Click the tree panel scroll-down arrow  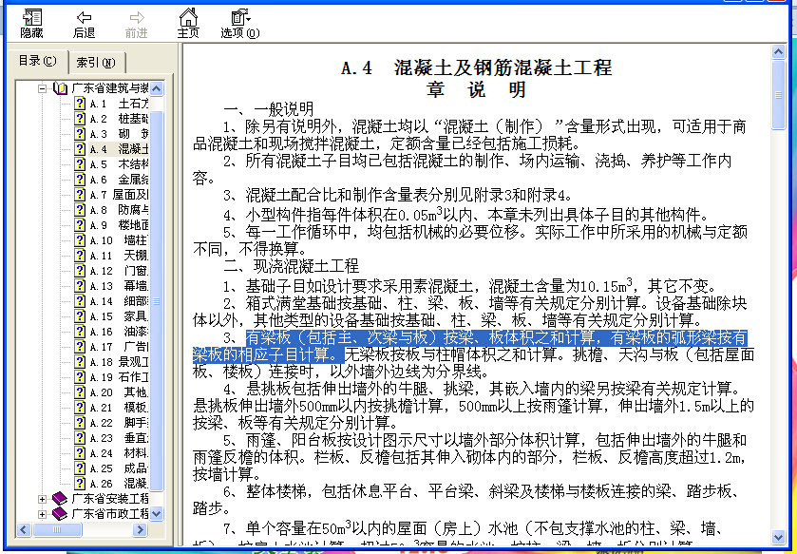[157, 513]
